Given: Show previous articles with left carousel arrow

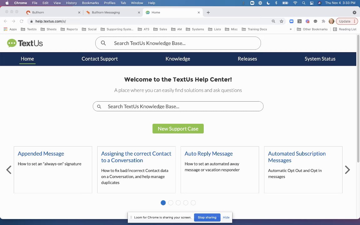Looking at the screenshot, I should 9,170.
